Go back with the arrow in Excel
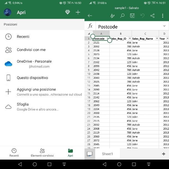The width and height of the screenshot is (169, 169). point(90,16)
